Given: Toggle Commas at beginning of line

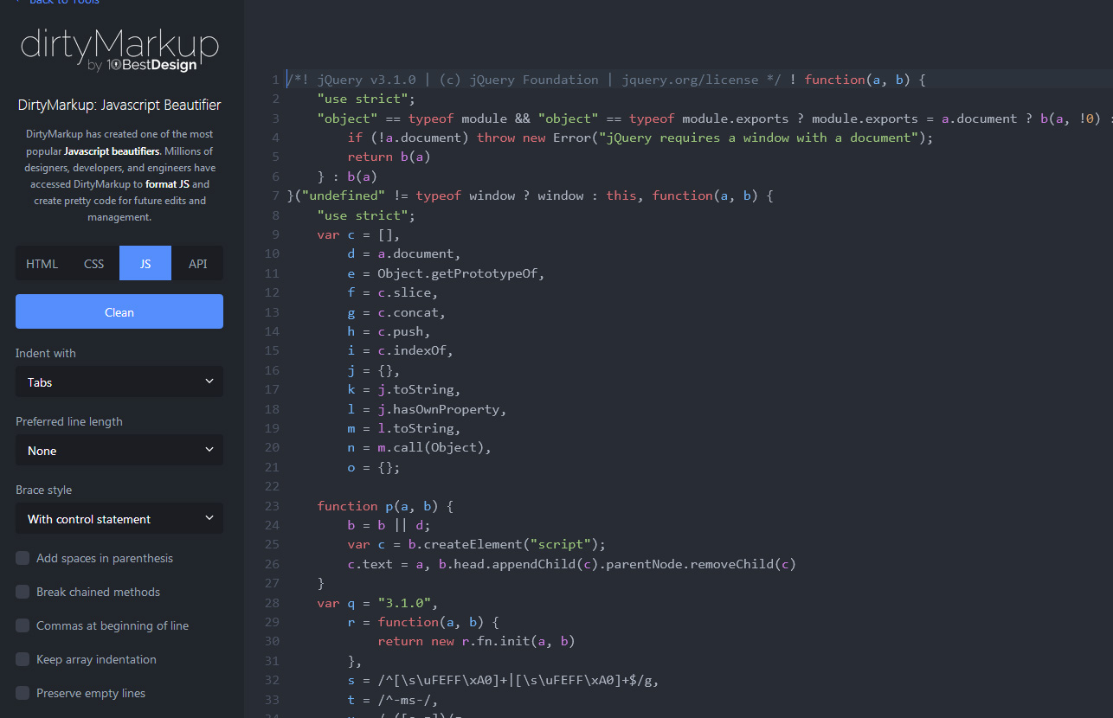Looking at the screenshot, I should coord(23,625).
